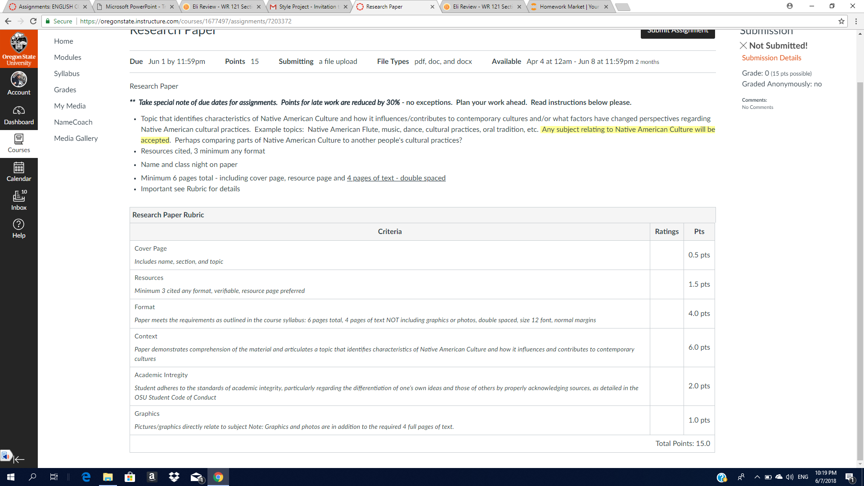This screenshot has width=864, height=486.
Task: Open the Chrome profile avatar
Action: (x=790, y=6)
